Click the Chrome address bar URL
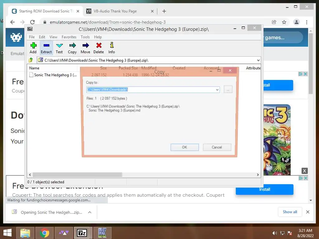The image size is (319, 239). (x=107, y=22)
